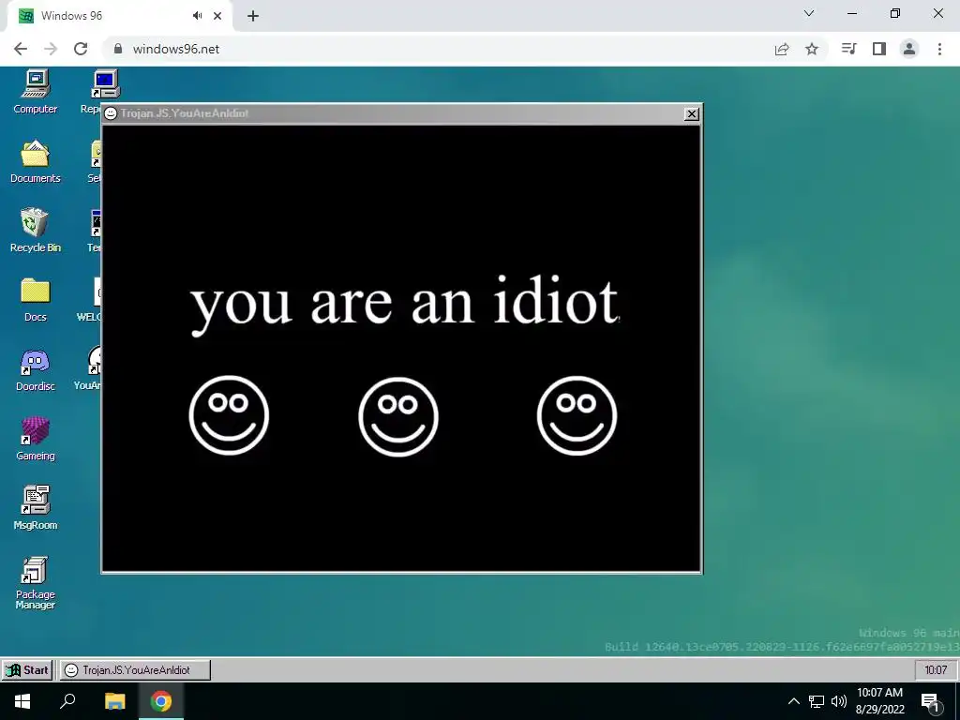Viewport: 960px width, 720px height.
Task: Open the Windows Start button
Action: click(22, 701)
